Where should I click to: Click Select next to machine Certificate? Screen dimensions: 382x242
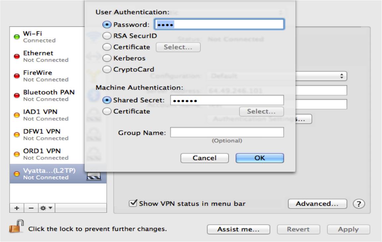click(261, 111)
